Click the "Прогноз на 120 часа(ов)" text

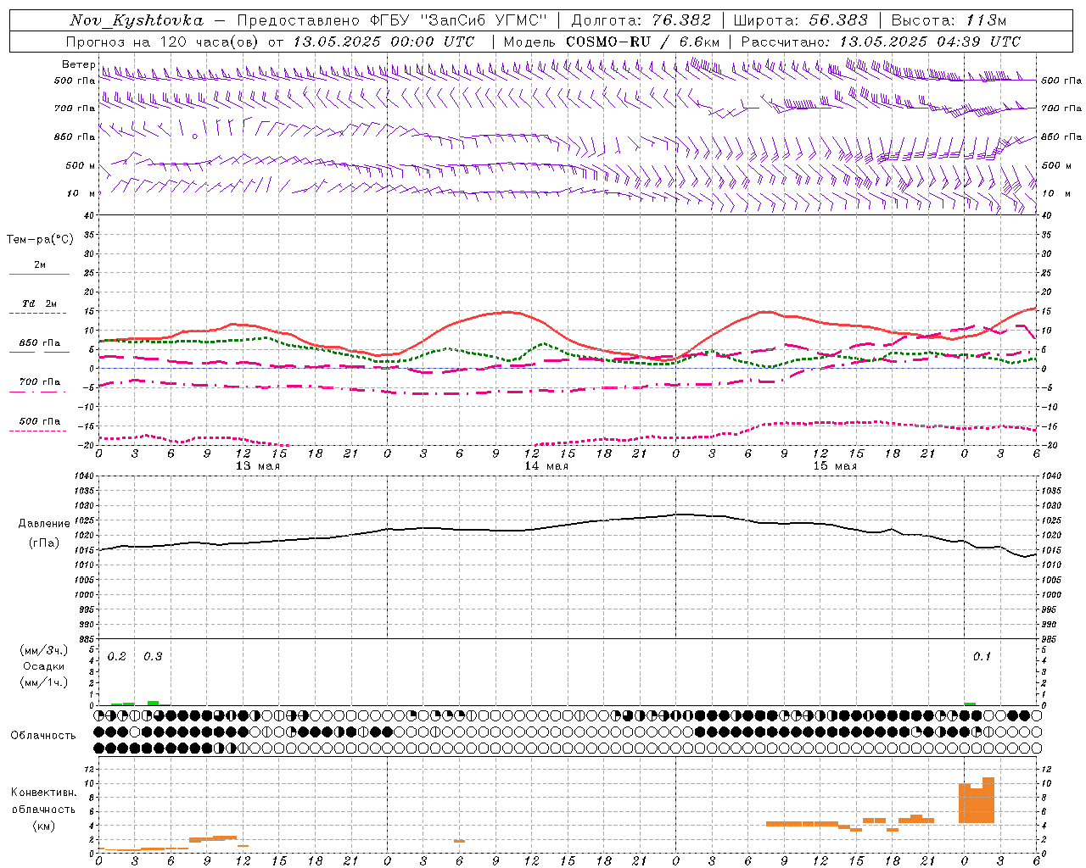click(165, 42)
